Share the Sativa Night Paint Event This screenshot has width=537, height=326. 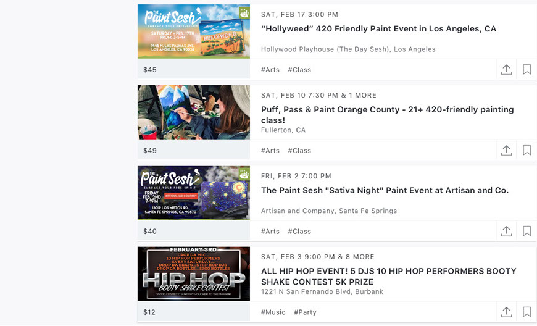coord(506,232)
